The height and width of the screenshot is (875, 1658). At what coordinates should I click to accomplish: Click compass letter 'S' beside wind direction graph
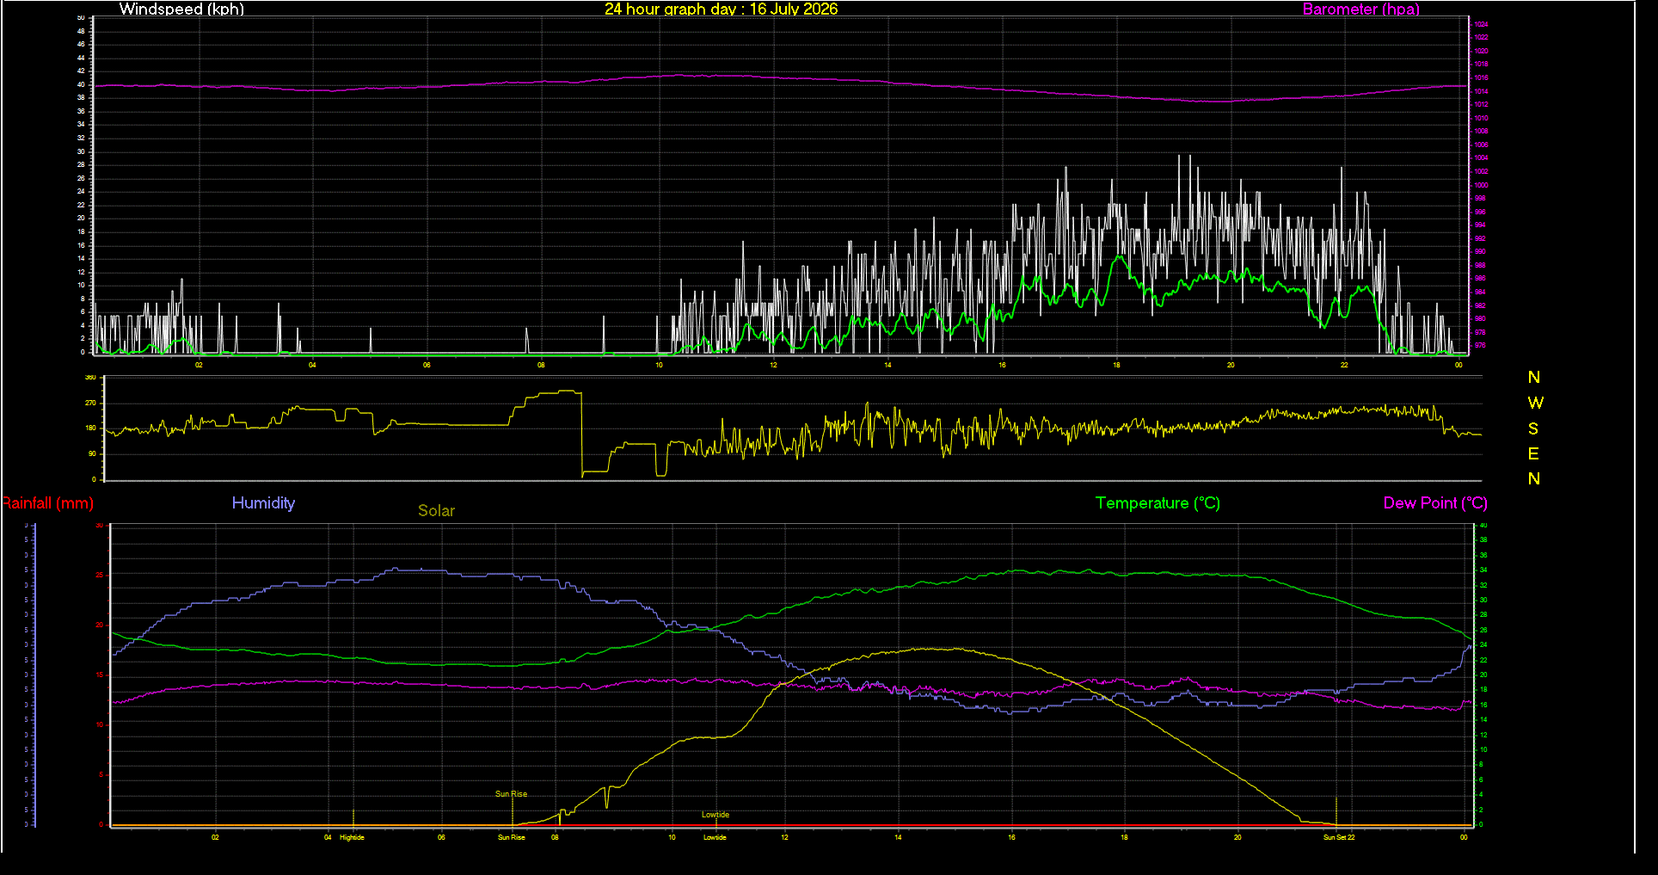1533,428
